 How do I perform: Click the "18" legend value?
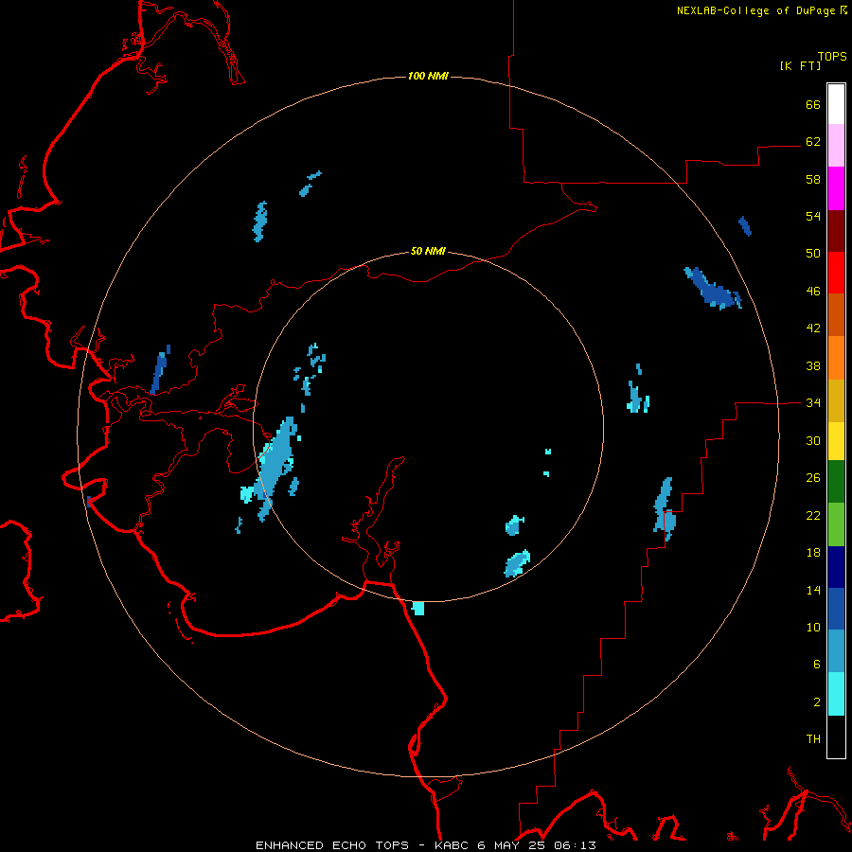813,553
